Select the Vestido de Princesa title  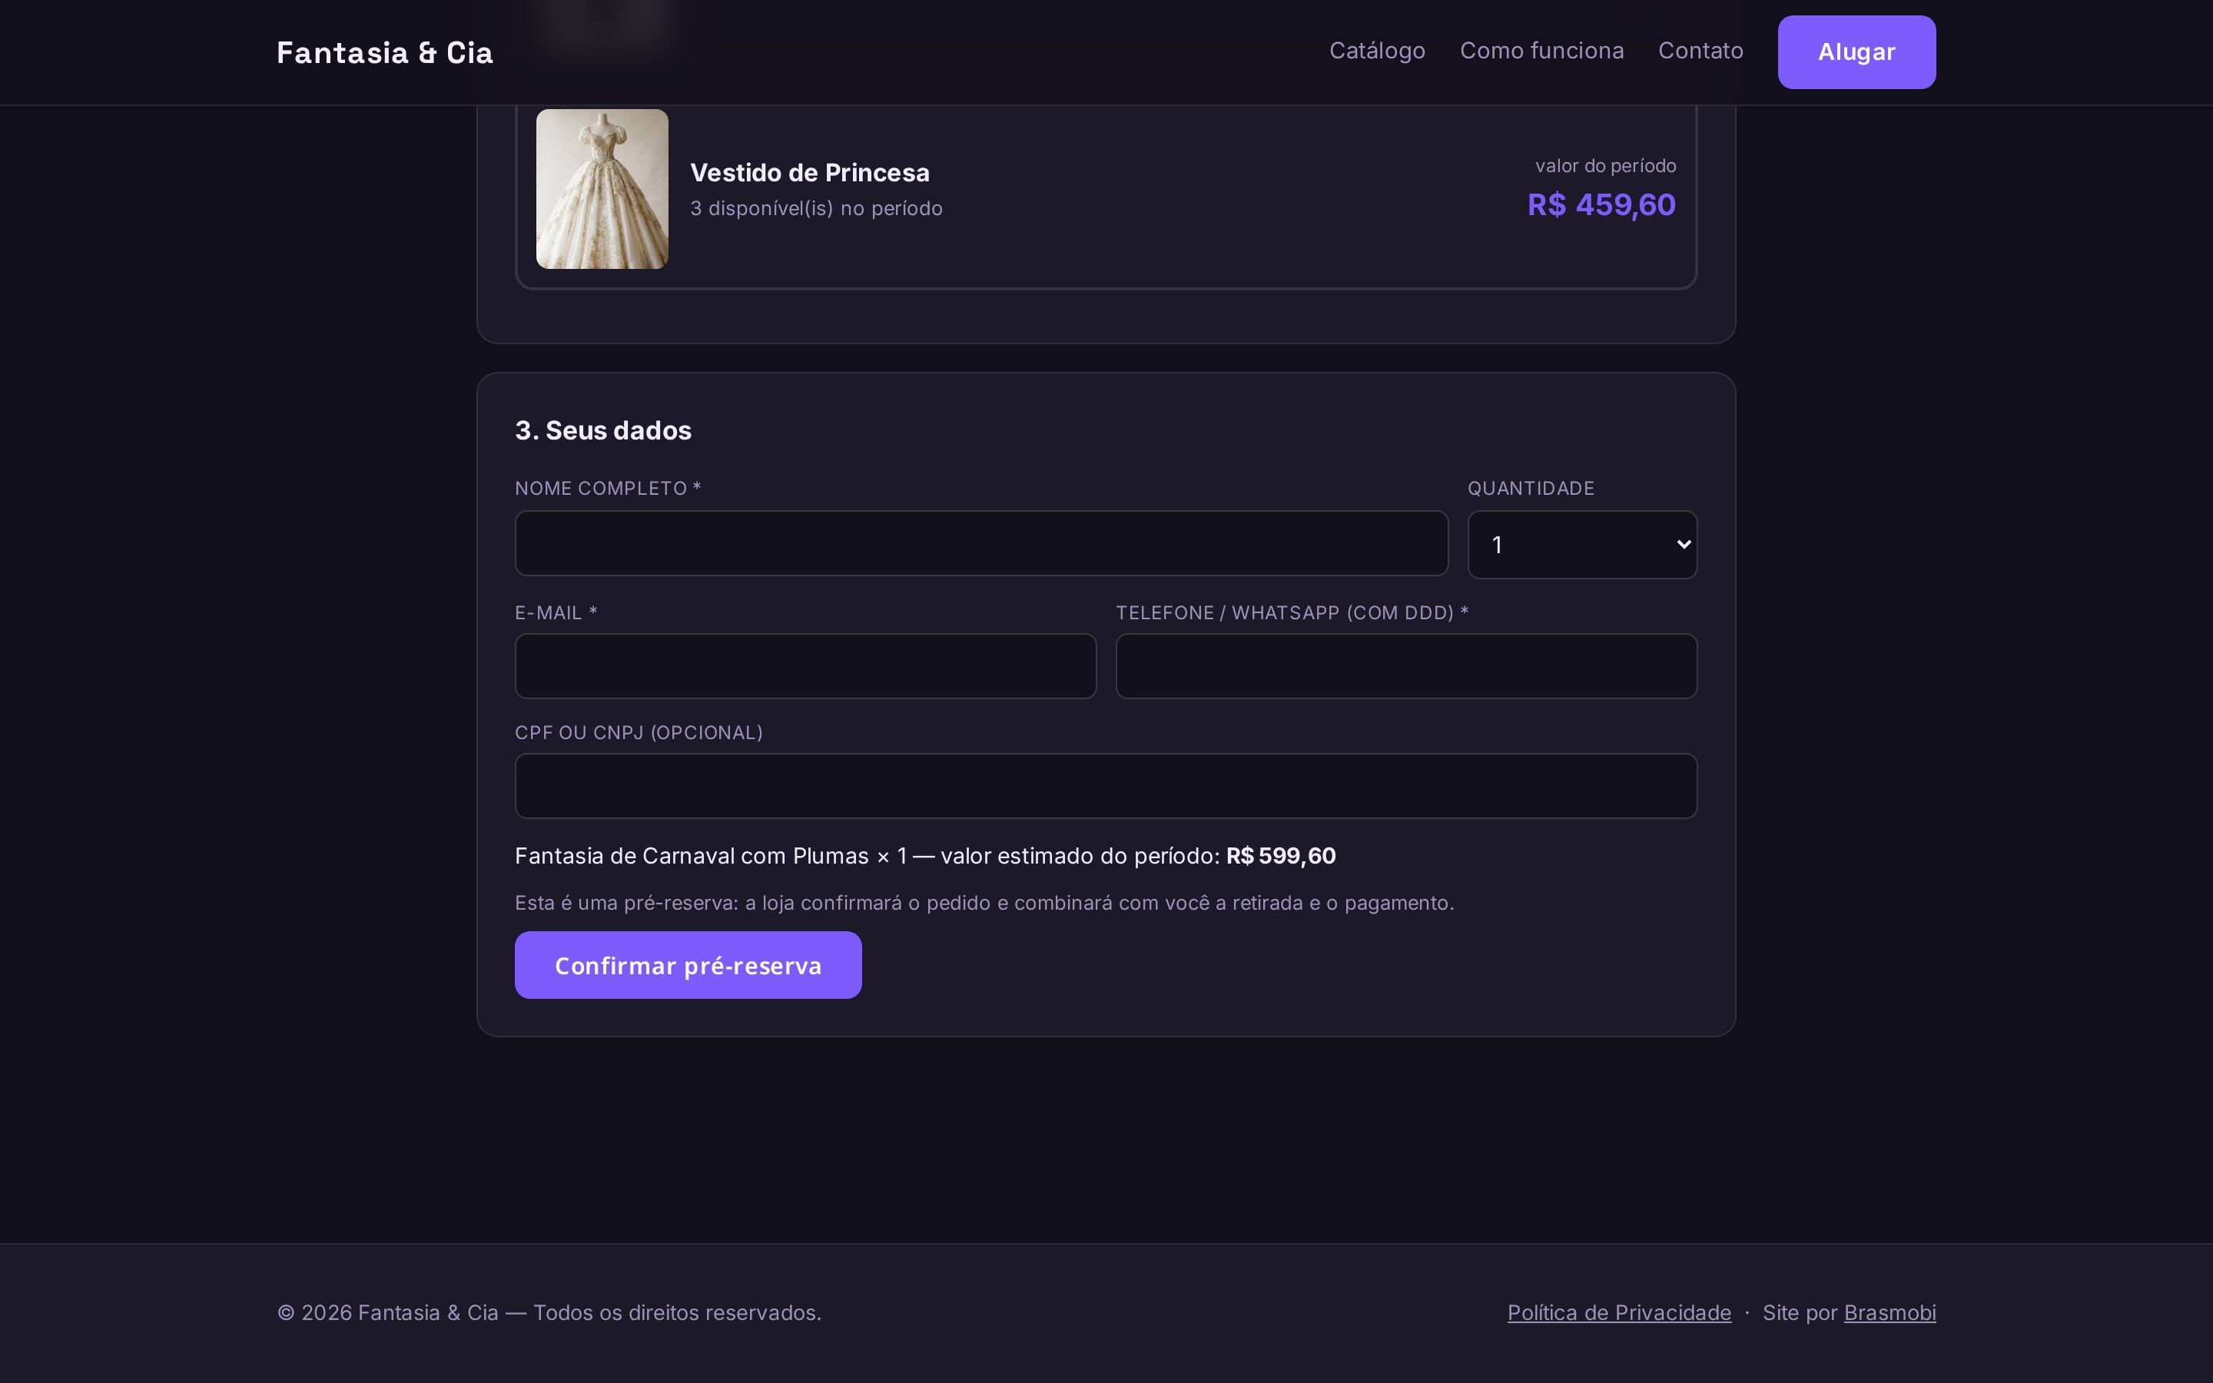tap(809, 173)
